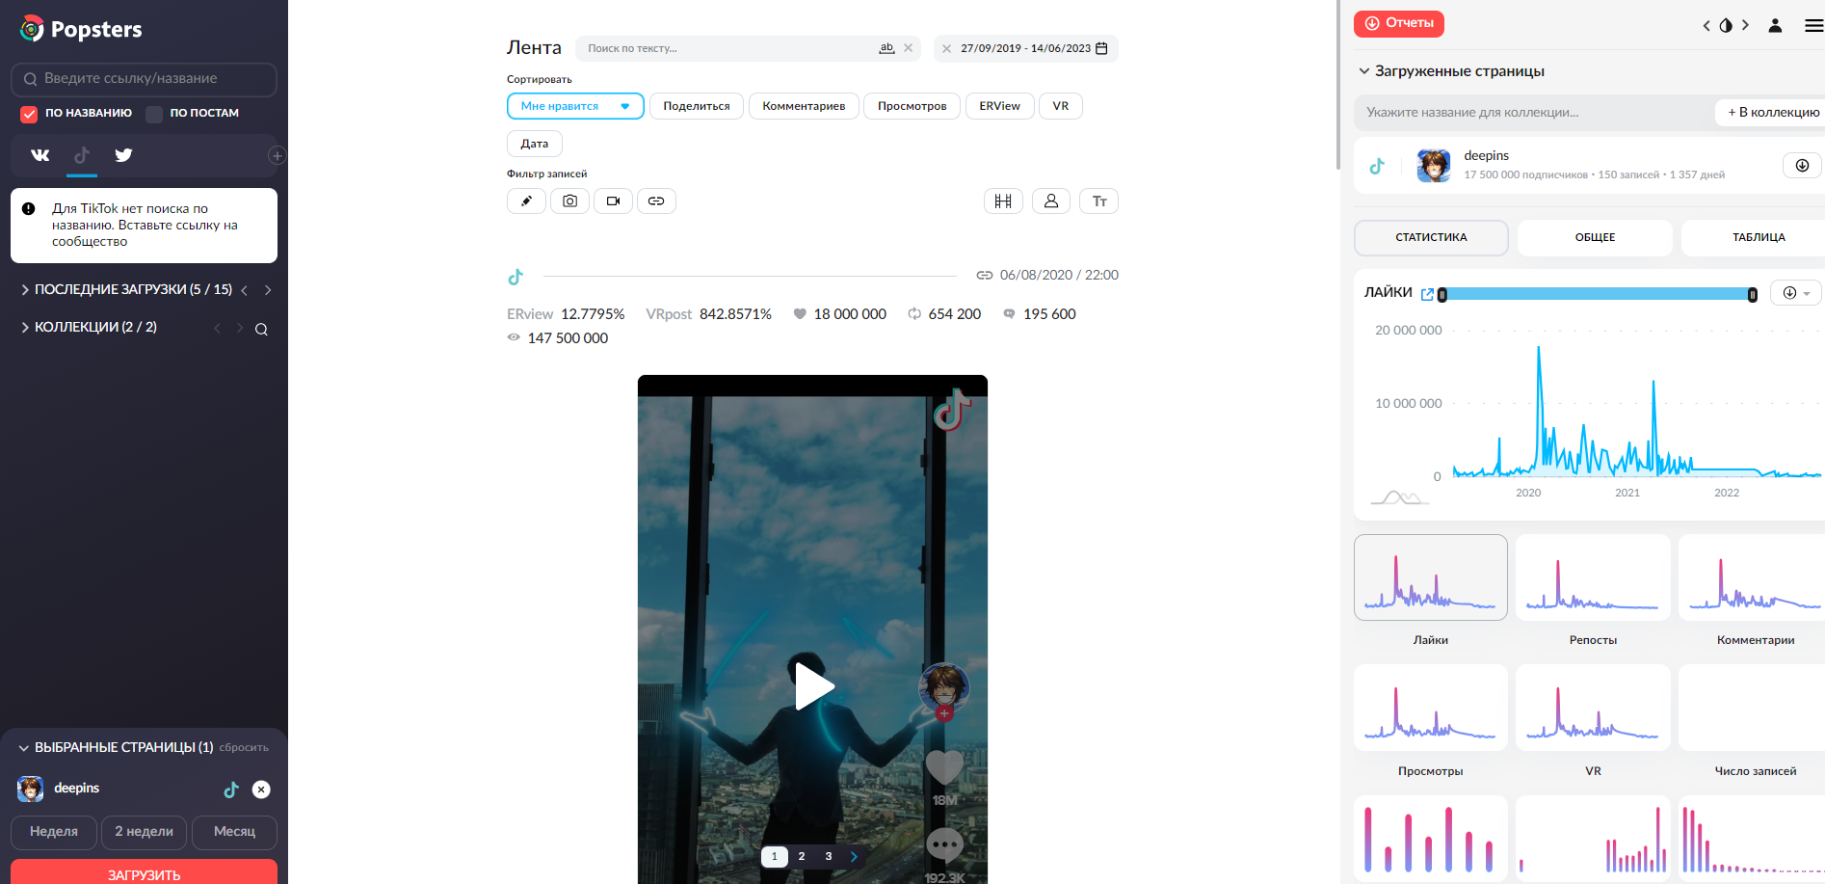
Task: Click the red Отчеты button
Action: click(x=1398, y=23)
